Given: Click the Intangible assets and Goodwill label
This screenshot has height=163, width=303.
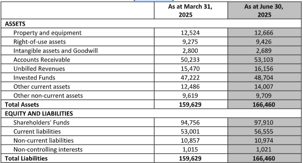Looking at the screenshot, I should point(56,51).
